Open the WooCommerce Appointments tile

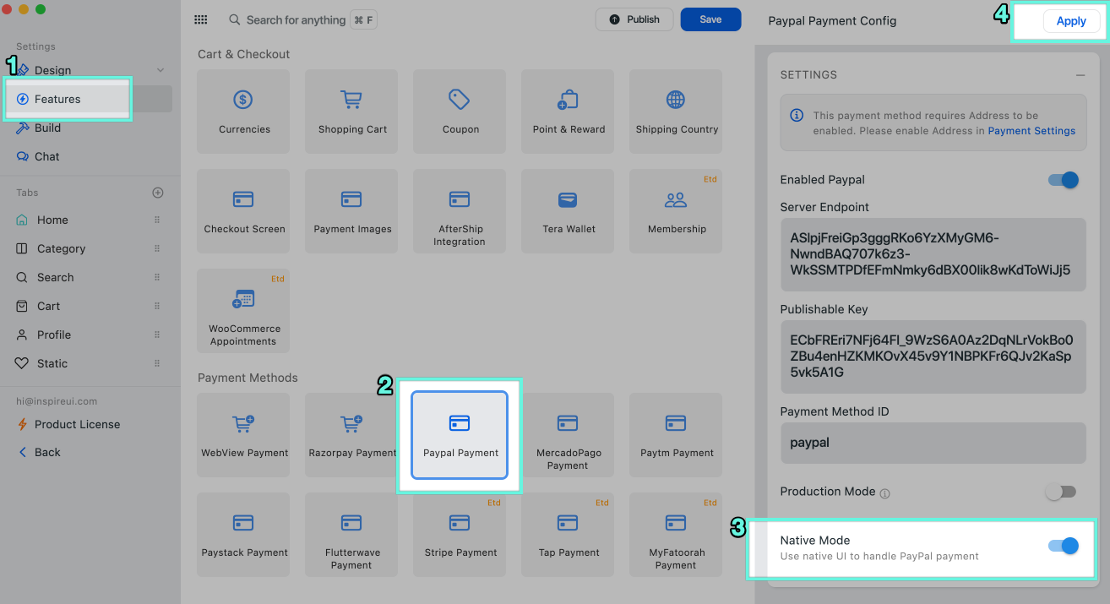click(x=243, y=312)
